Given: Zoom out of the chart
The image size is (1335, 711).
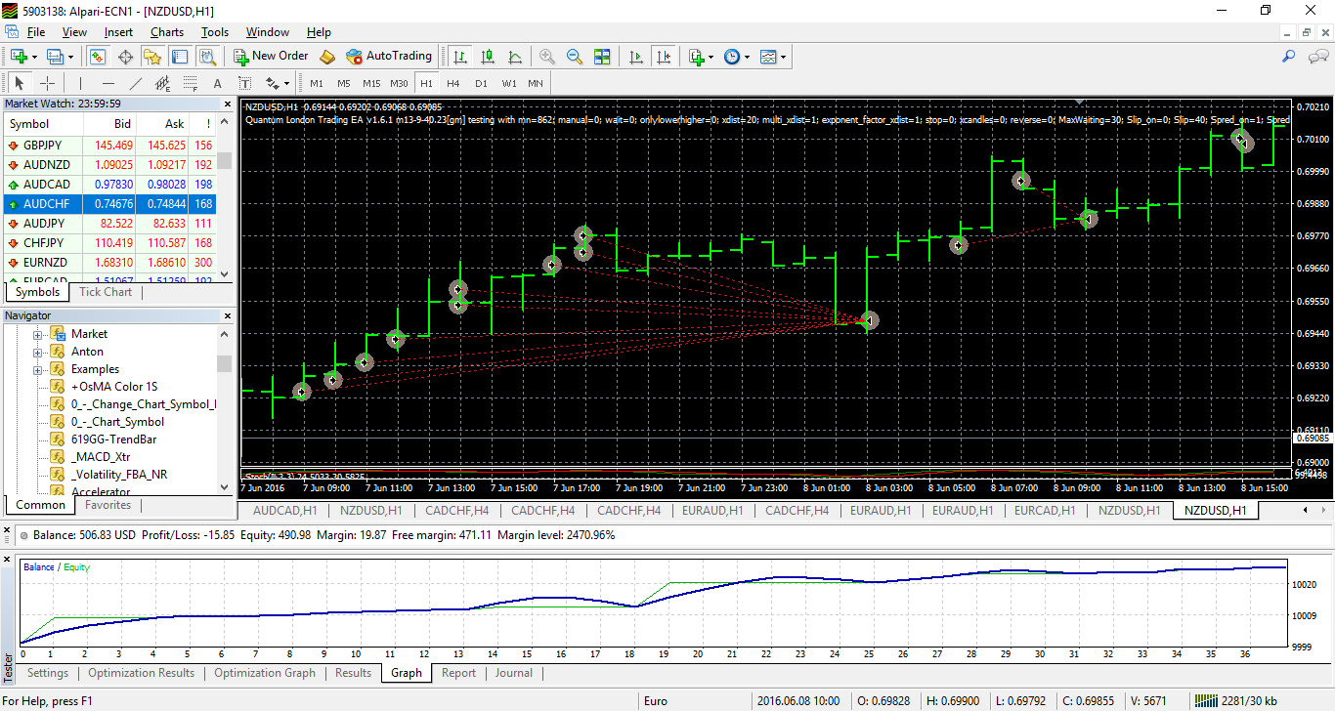Looking at the screenshot, I should pyautogui.click(x=575, y=57).
